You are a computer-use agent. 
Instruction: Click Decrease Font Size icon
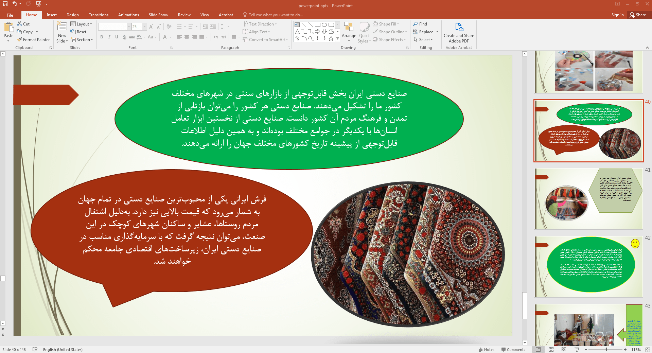159,27
